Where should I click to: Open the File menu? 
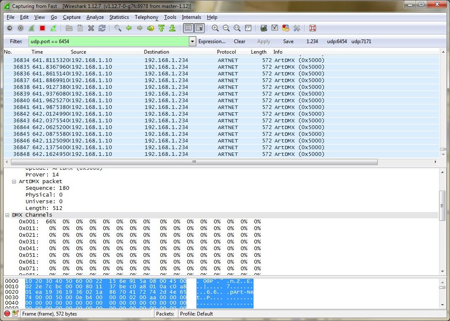pos(10,17)
